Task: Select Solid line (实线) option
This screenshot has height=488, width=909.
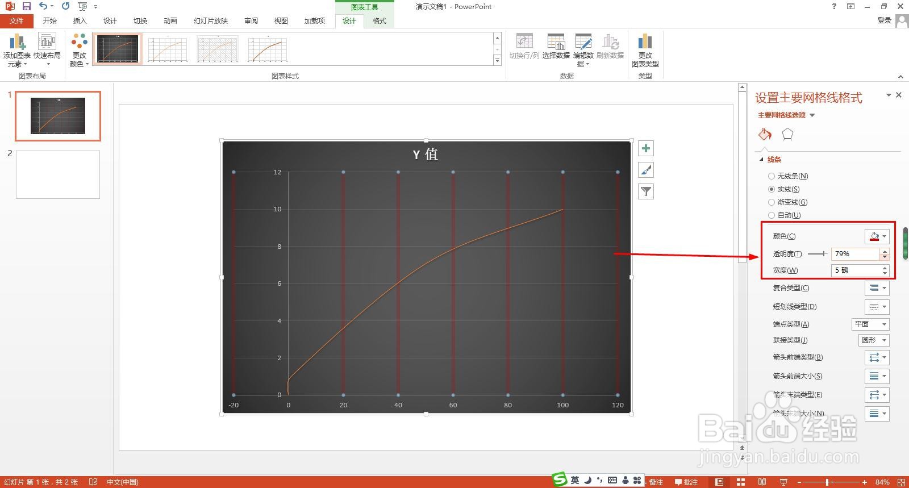Action: (783, 189)
